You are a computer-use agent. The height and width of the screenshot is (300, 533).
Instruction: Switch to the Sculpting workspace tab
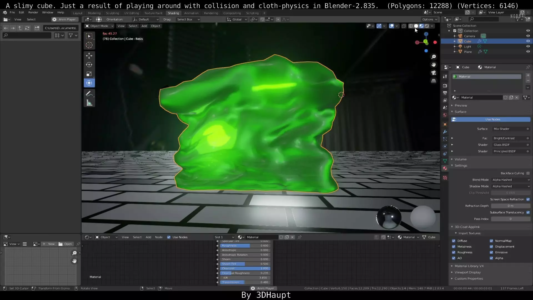(112, 13)
